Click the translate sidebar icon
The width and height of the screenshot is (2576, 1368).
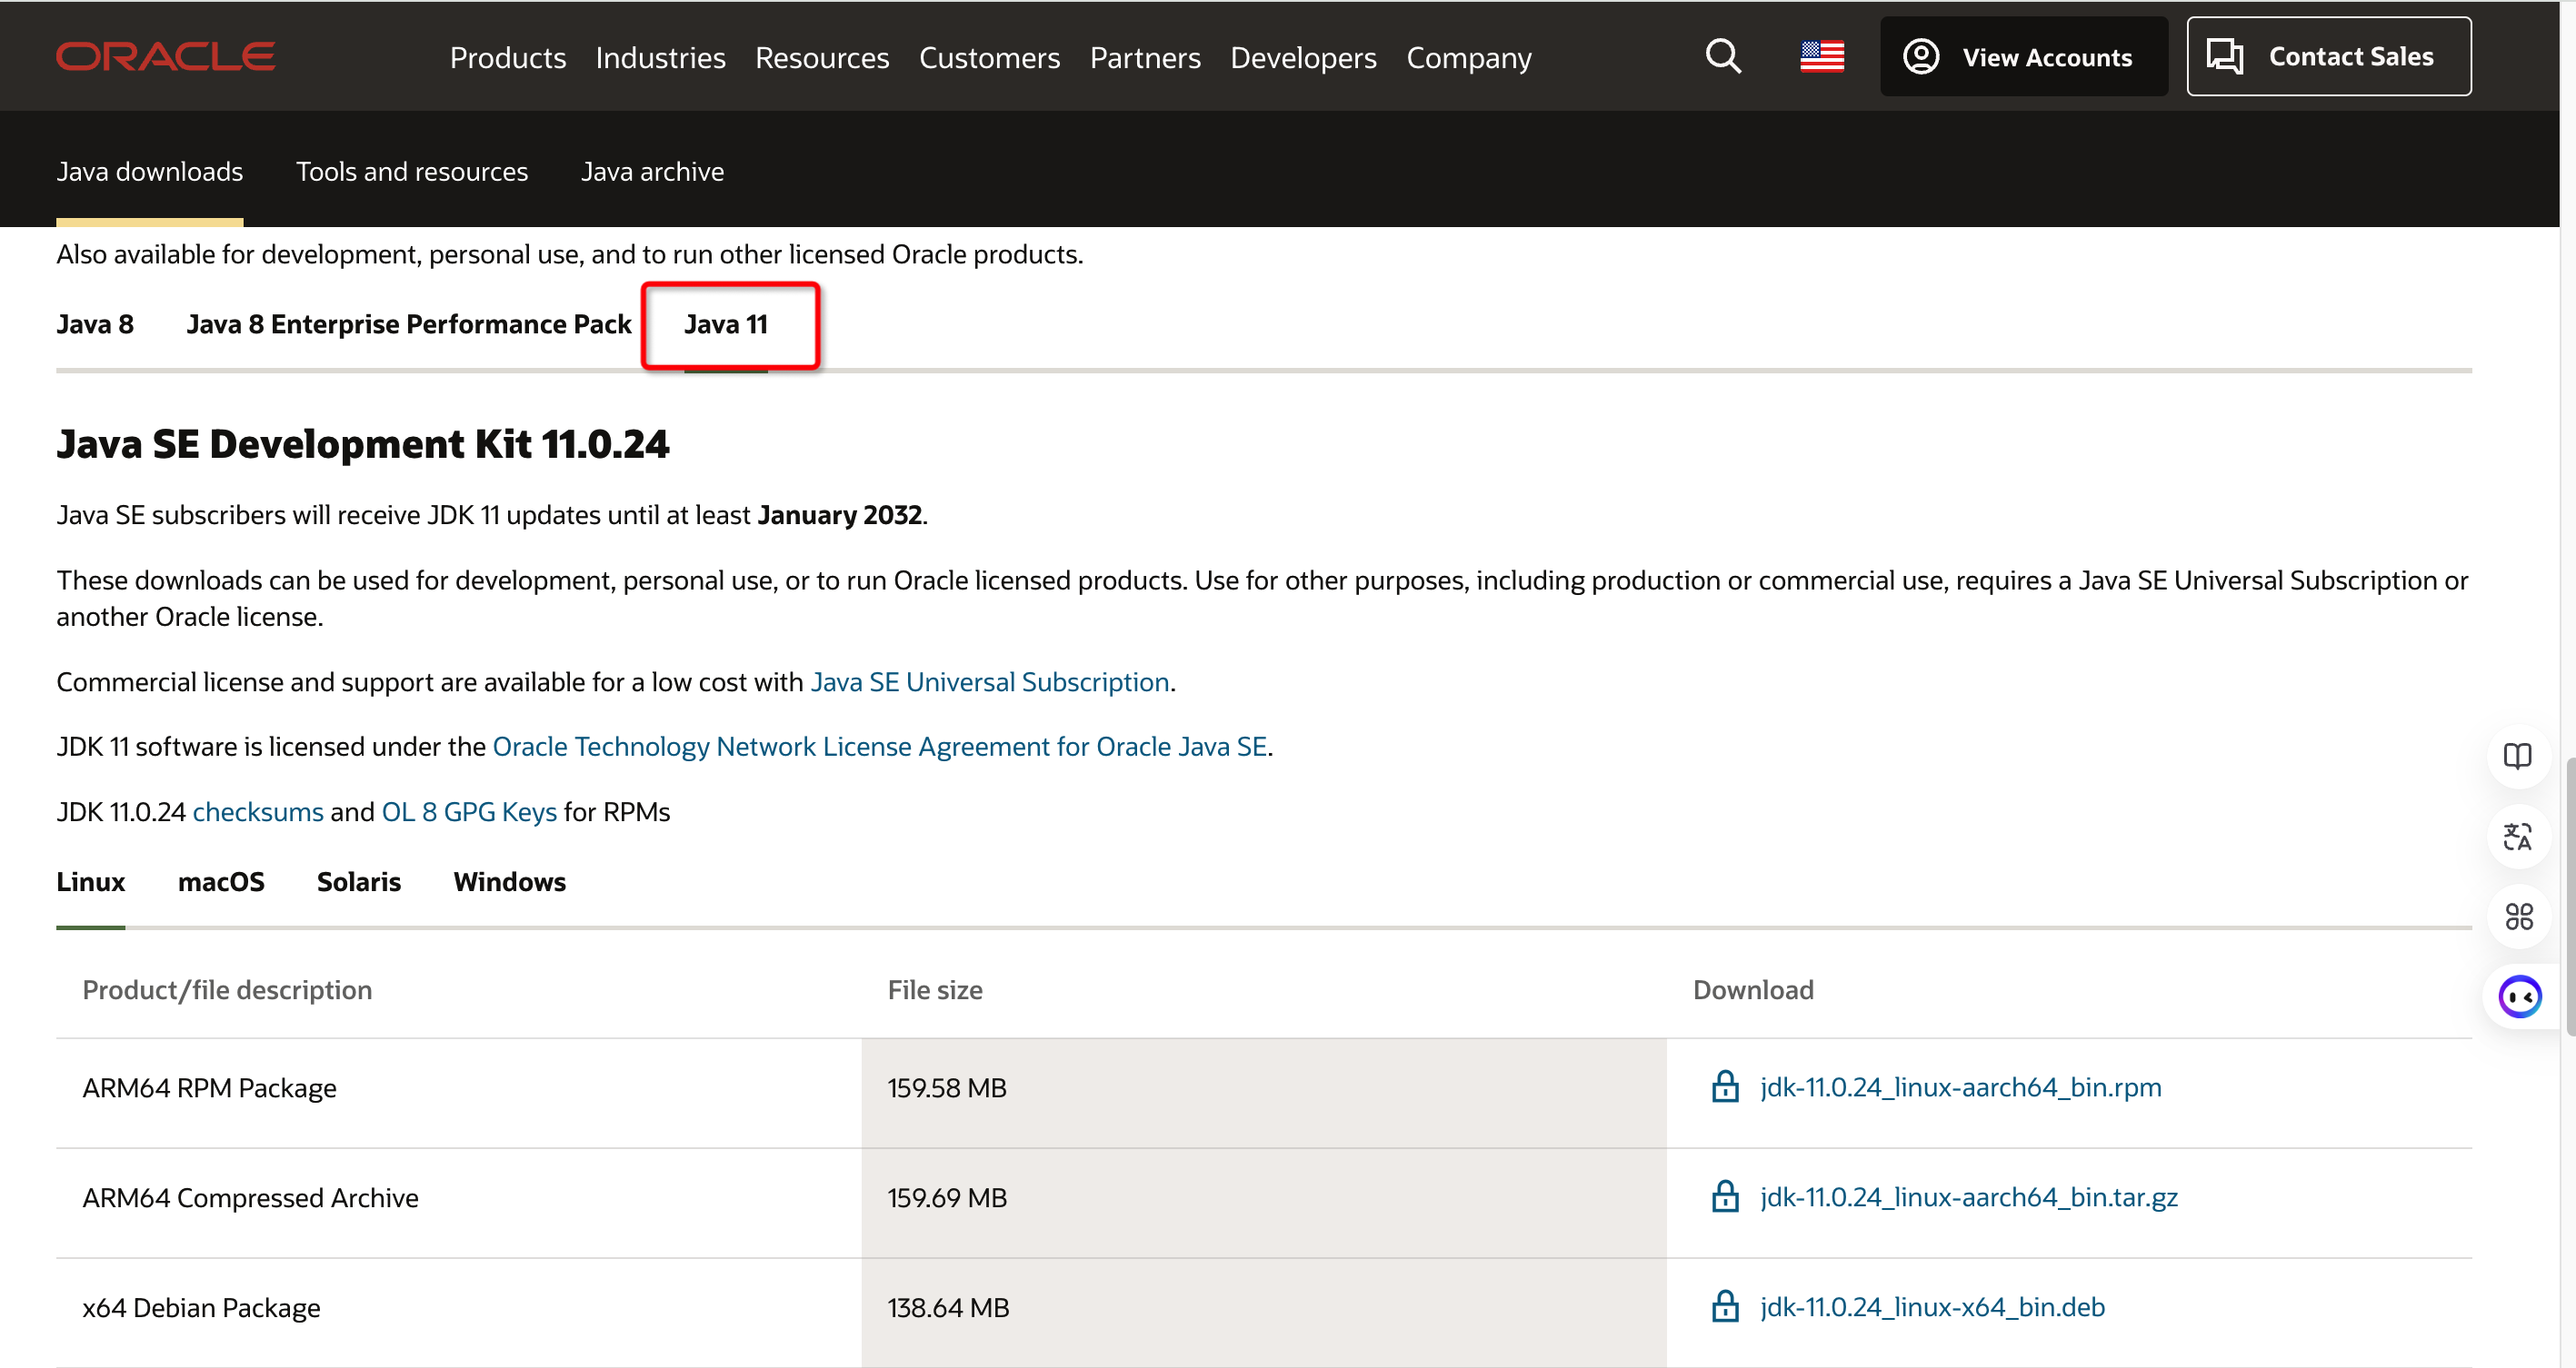coord(2517,837)
